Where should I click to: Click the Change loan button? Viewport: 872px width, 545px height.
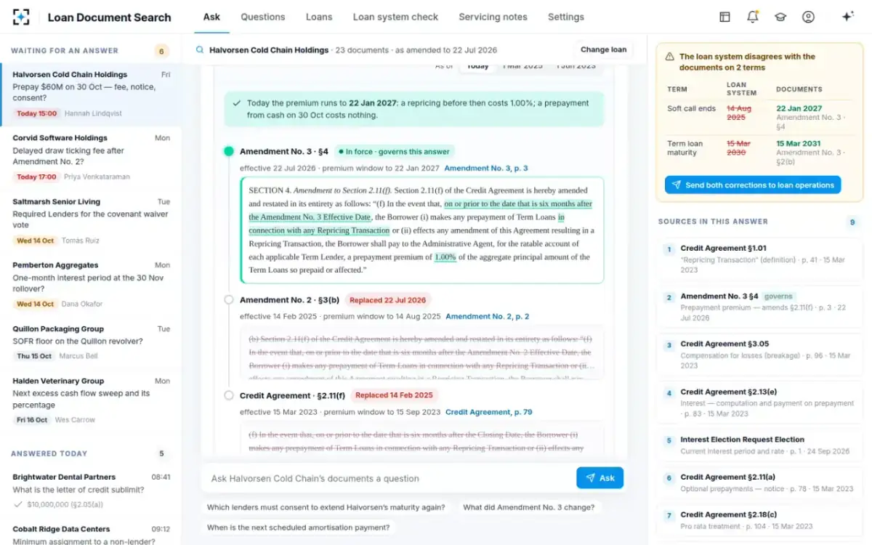pos(603,50)
